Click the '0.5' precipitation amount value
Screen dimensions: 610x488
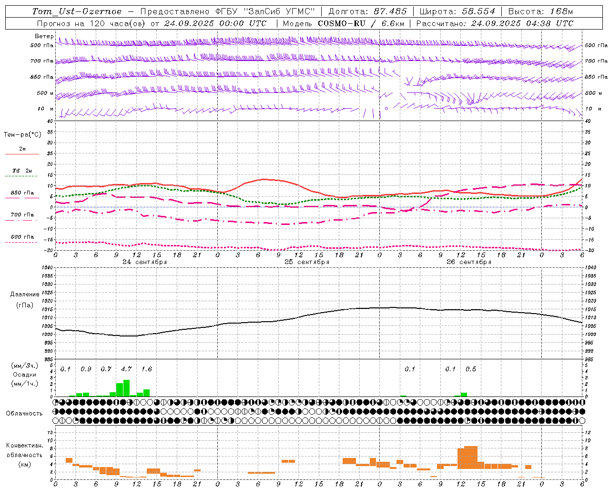(x=471, y=369)
